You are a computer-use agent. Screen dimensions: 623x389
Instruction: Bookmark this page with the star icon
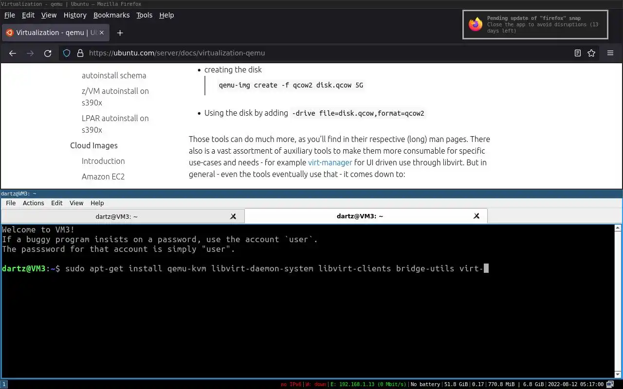coord(591,53)
